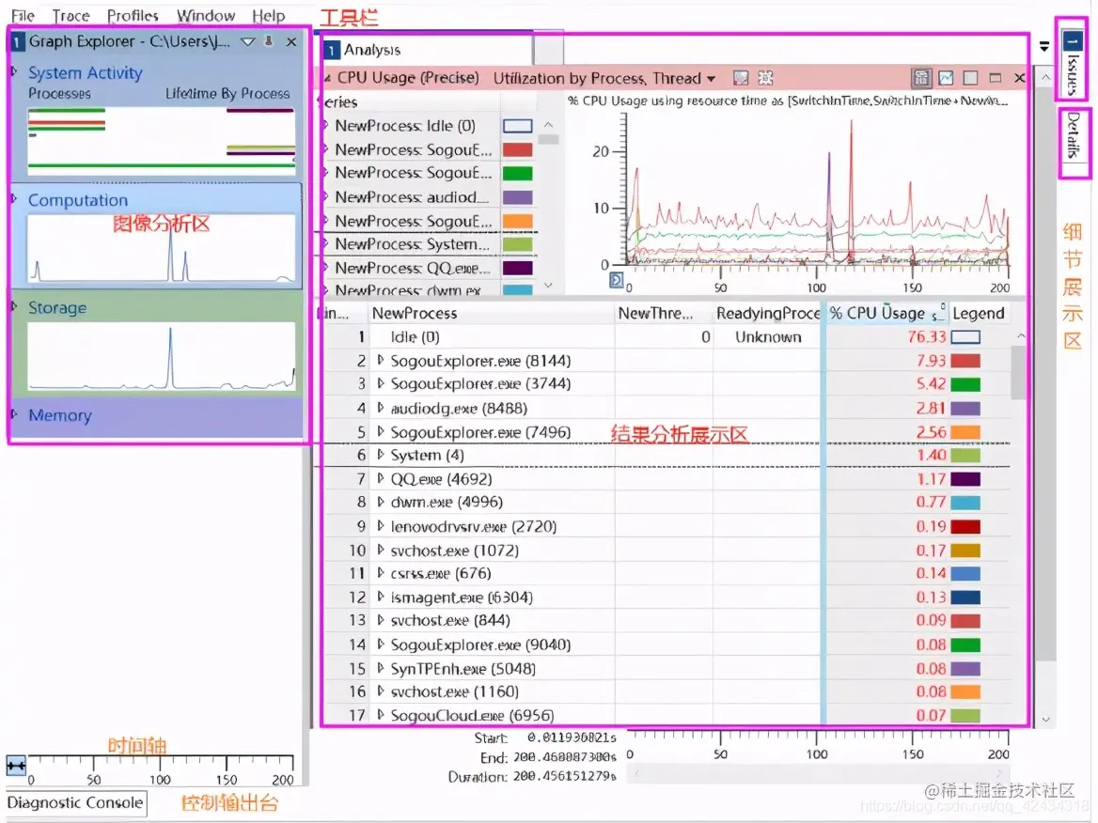Open the Issues side tab

point(1072,63)
